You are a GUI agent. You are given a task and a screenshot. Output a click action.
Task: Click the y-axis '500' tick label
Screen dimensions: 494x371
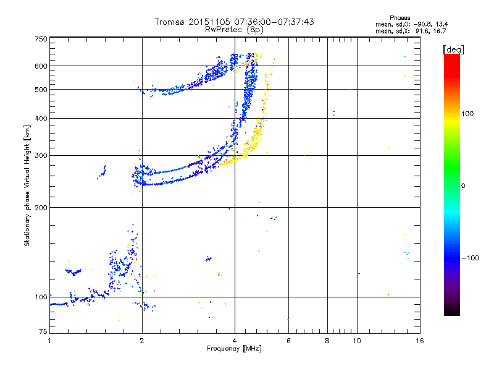(x=41, y=90)
